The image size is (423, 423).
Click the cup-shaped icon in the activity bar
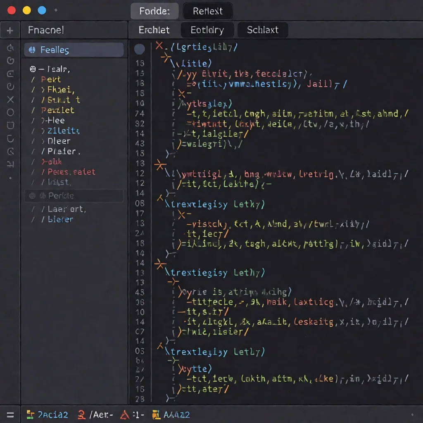pyautogui.click(x=10, y=139)
